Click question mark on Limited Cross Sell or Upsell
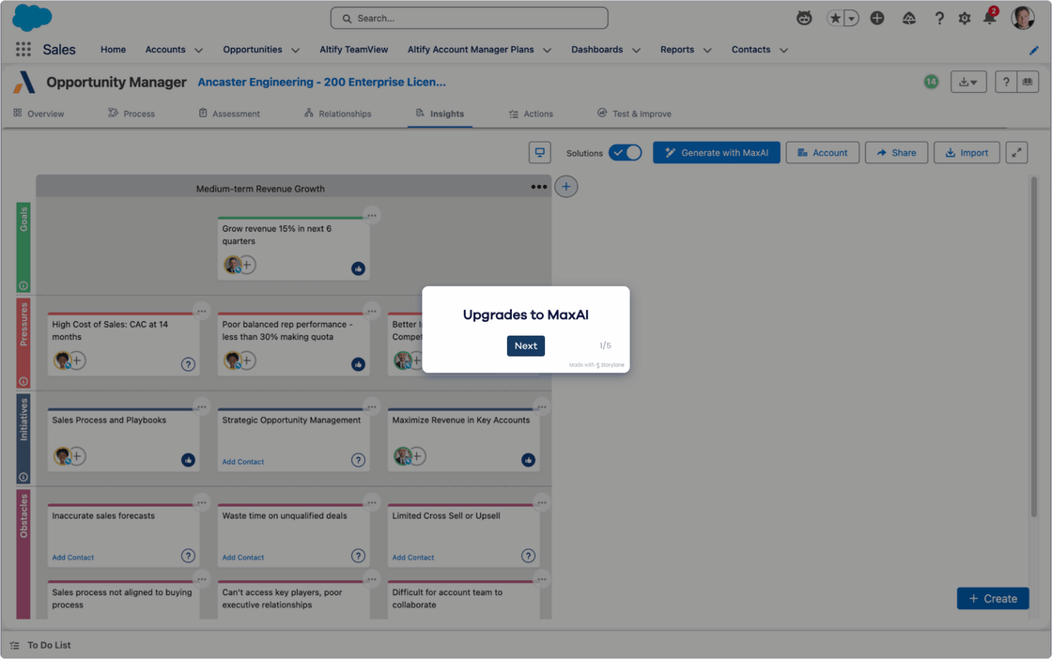The width and height of the screenshot is (1052, 659). click(x=528, y=556)
